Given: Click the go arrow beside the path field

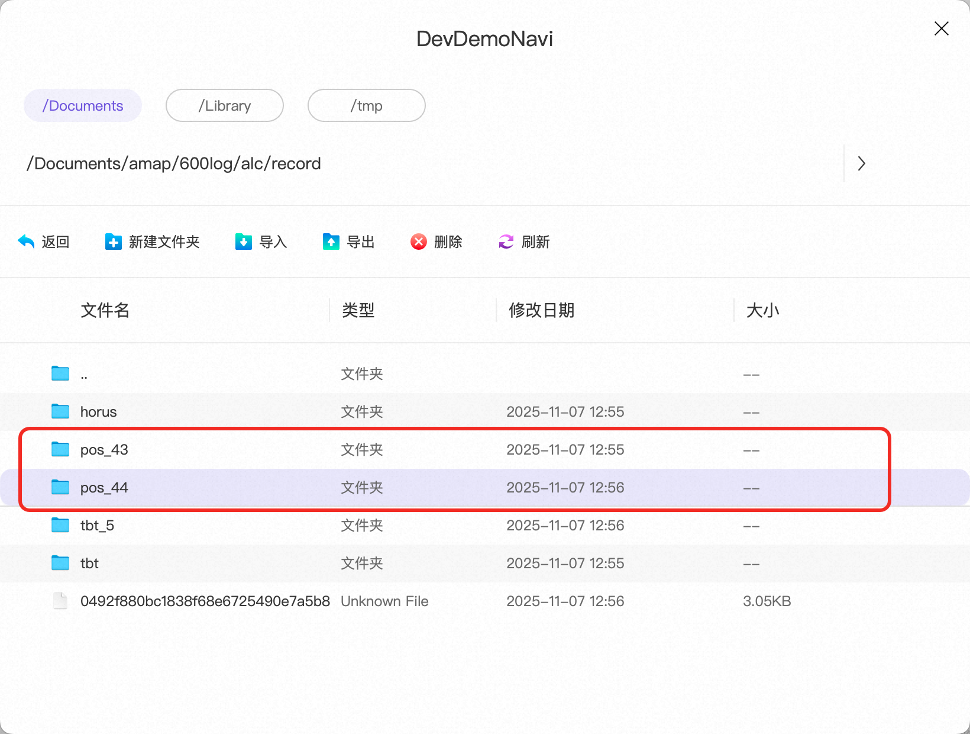Looking at the screenshot, I should [861, 163].
